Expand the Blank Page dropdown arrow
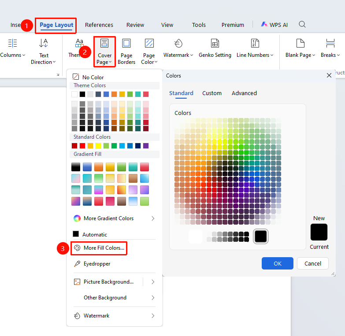 pyautogui.click(x=314, y=55)
